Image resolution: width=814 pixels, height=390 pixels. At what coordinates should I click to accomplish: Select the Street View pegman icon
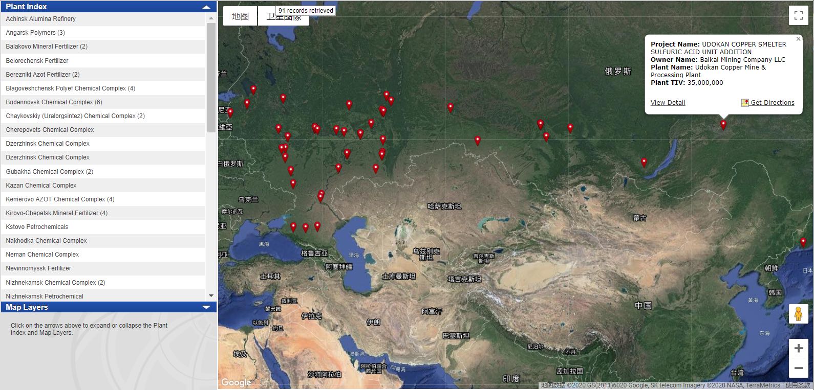pyautogui.click(x=798, y=314)
